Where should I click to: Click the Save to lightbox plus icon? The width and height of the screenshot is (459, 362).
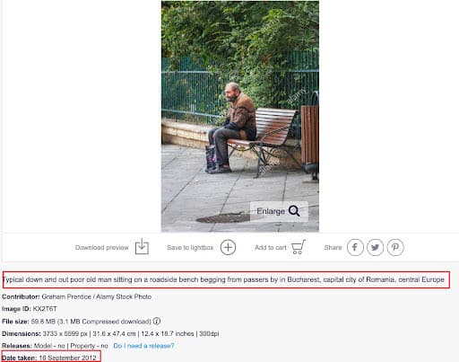tap(228, 247)
